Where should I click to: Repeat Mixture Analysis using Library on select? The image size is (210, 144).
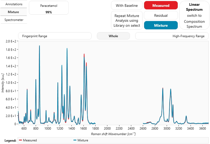127,20
